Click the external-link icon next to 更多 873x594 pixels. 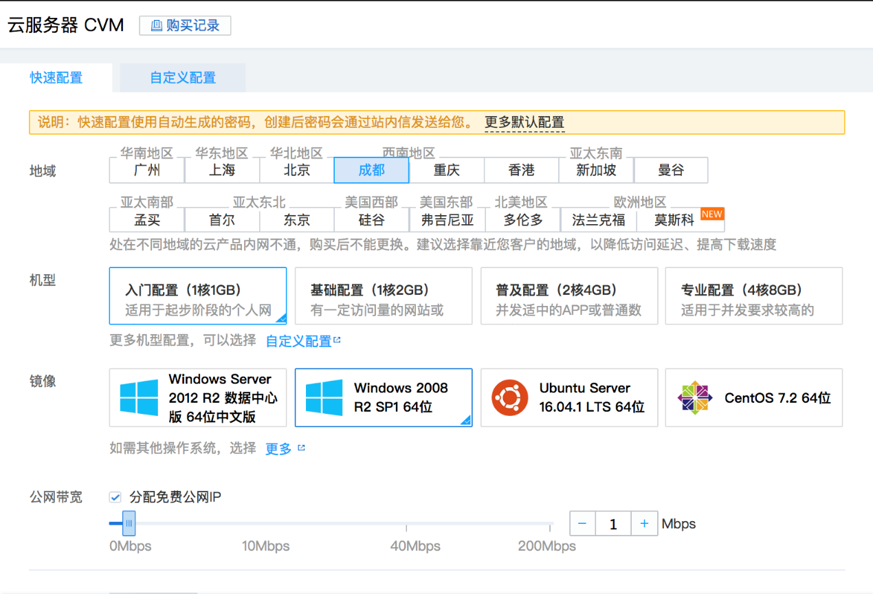[301, 448]
